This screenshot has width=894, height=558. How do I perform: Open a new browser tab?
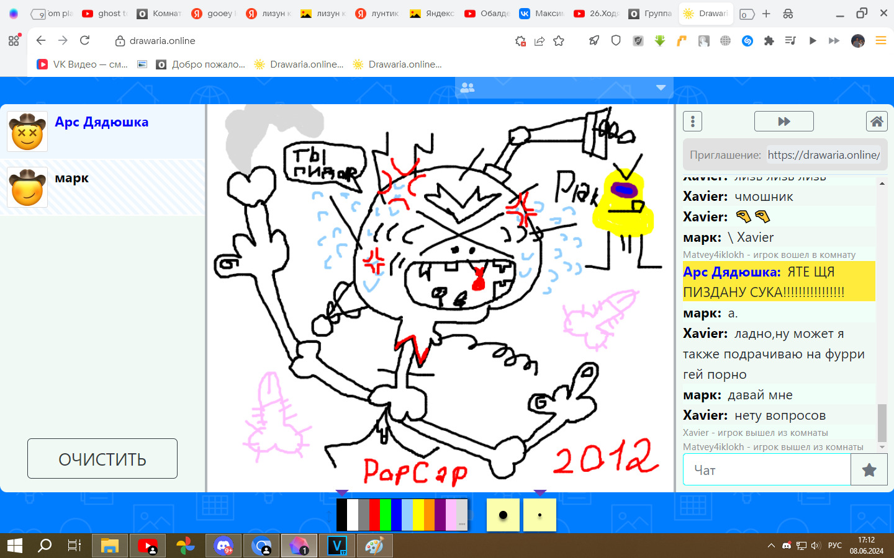point(766,14)
